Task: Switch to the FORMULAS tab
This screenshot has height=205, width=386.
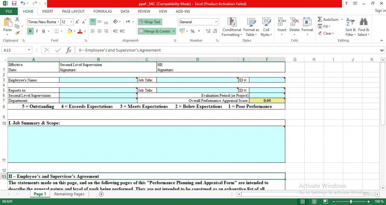Action: [103, 11]
